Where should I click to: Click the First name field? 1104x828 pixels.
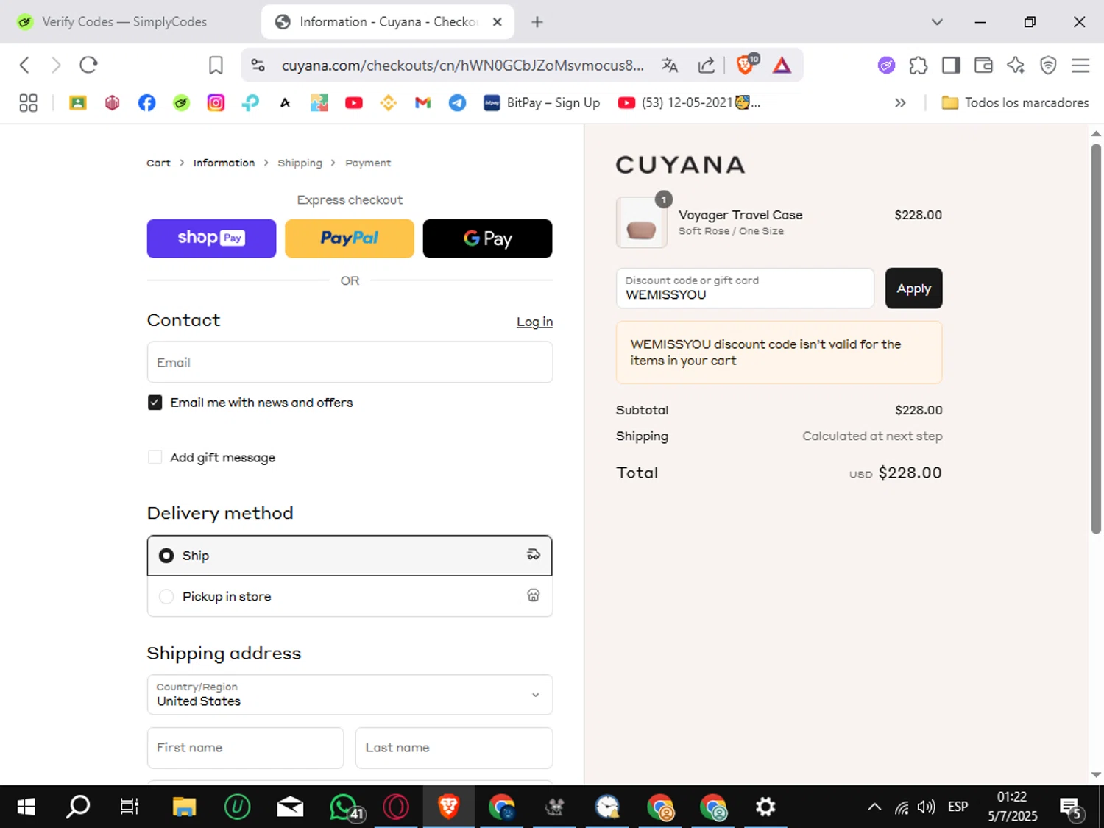tap(245, 748)
